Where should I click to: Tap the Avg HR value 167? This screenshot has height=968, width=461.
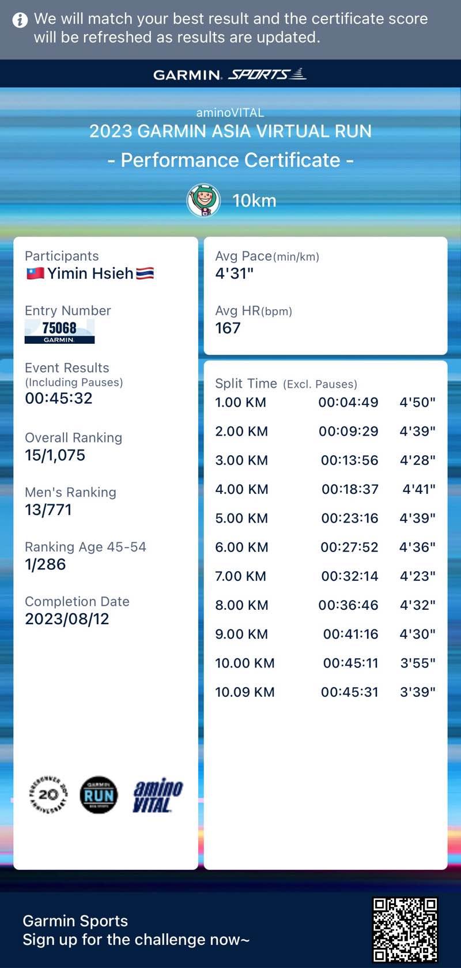click(x=228, y=328)
